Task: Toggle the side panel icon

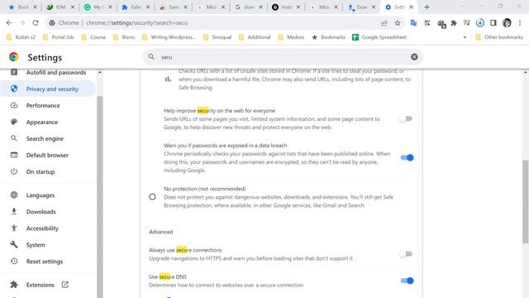Action: coord(493,22)
